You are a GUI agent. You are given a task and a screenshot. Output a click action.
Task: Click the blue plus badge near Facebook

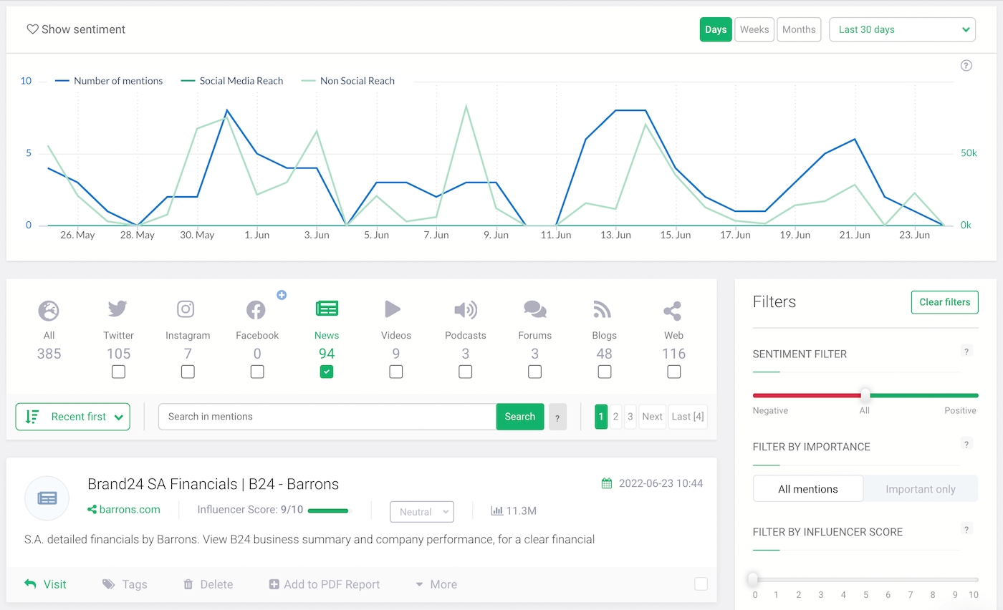click(282, 294)
